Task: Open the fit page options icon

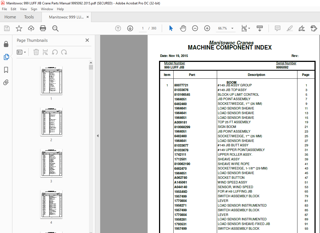Action: tap(244, 28)
